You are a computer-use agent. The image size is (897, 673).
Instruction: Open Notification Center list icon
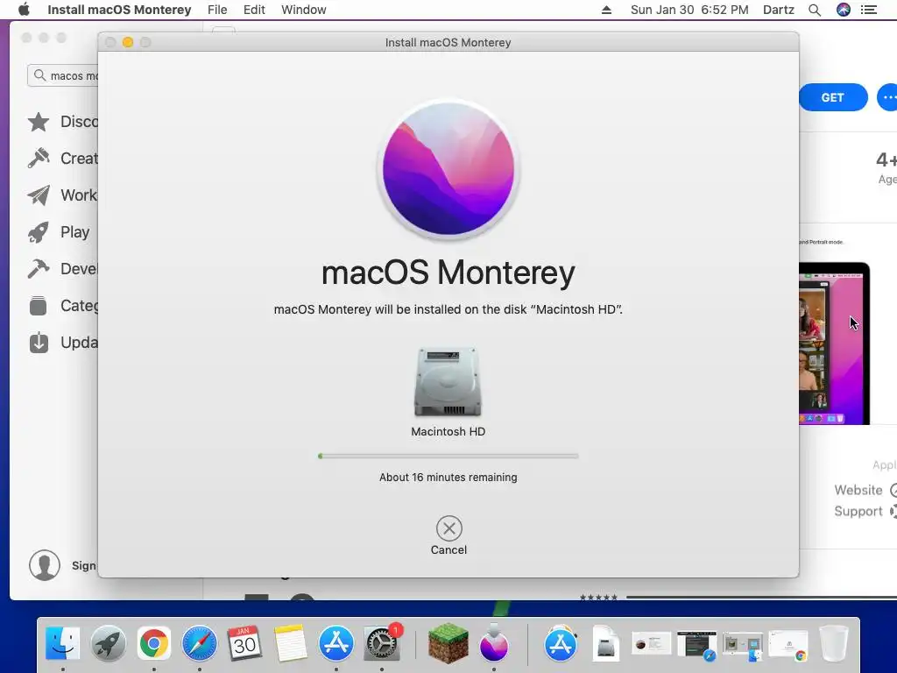point(869,10)
